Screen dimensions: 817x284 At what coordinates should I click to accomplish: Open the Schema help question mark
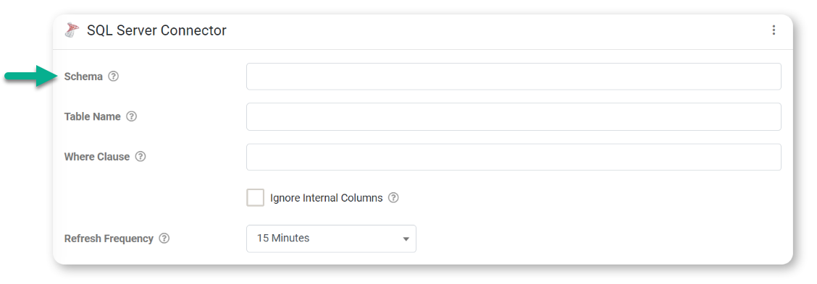(x=113, y=77)
